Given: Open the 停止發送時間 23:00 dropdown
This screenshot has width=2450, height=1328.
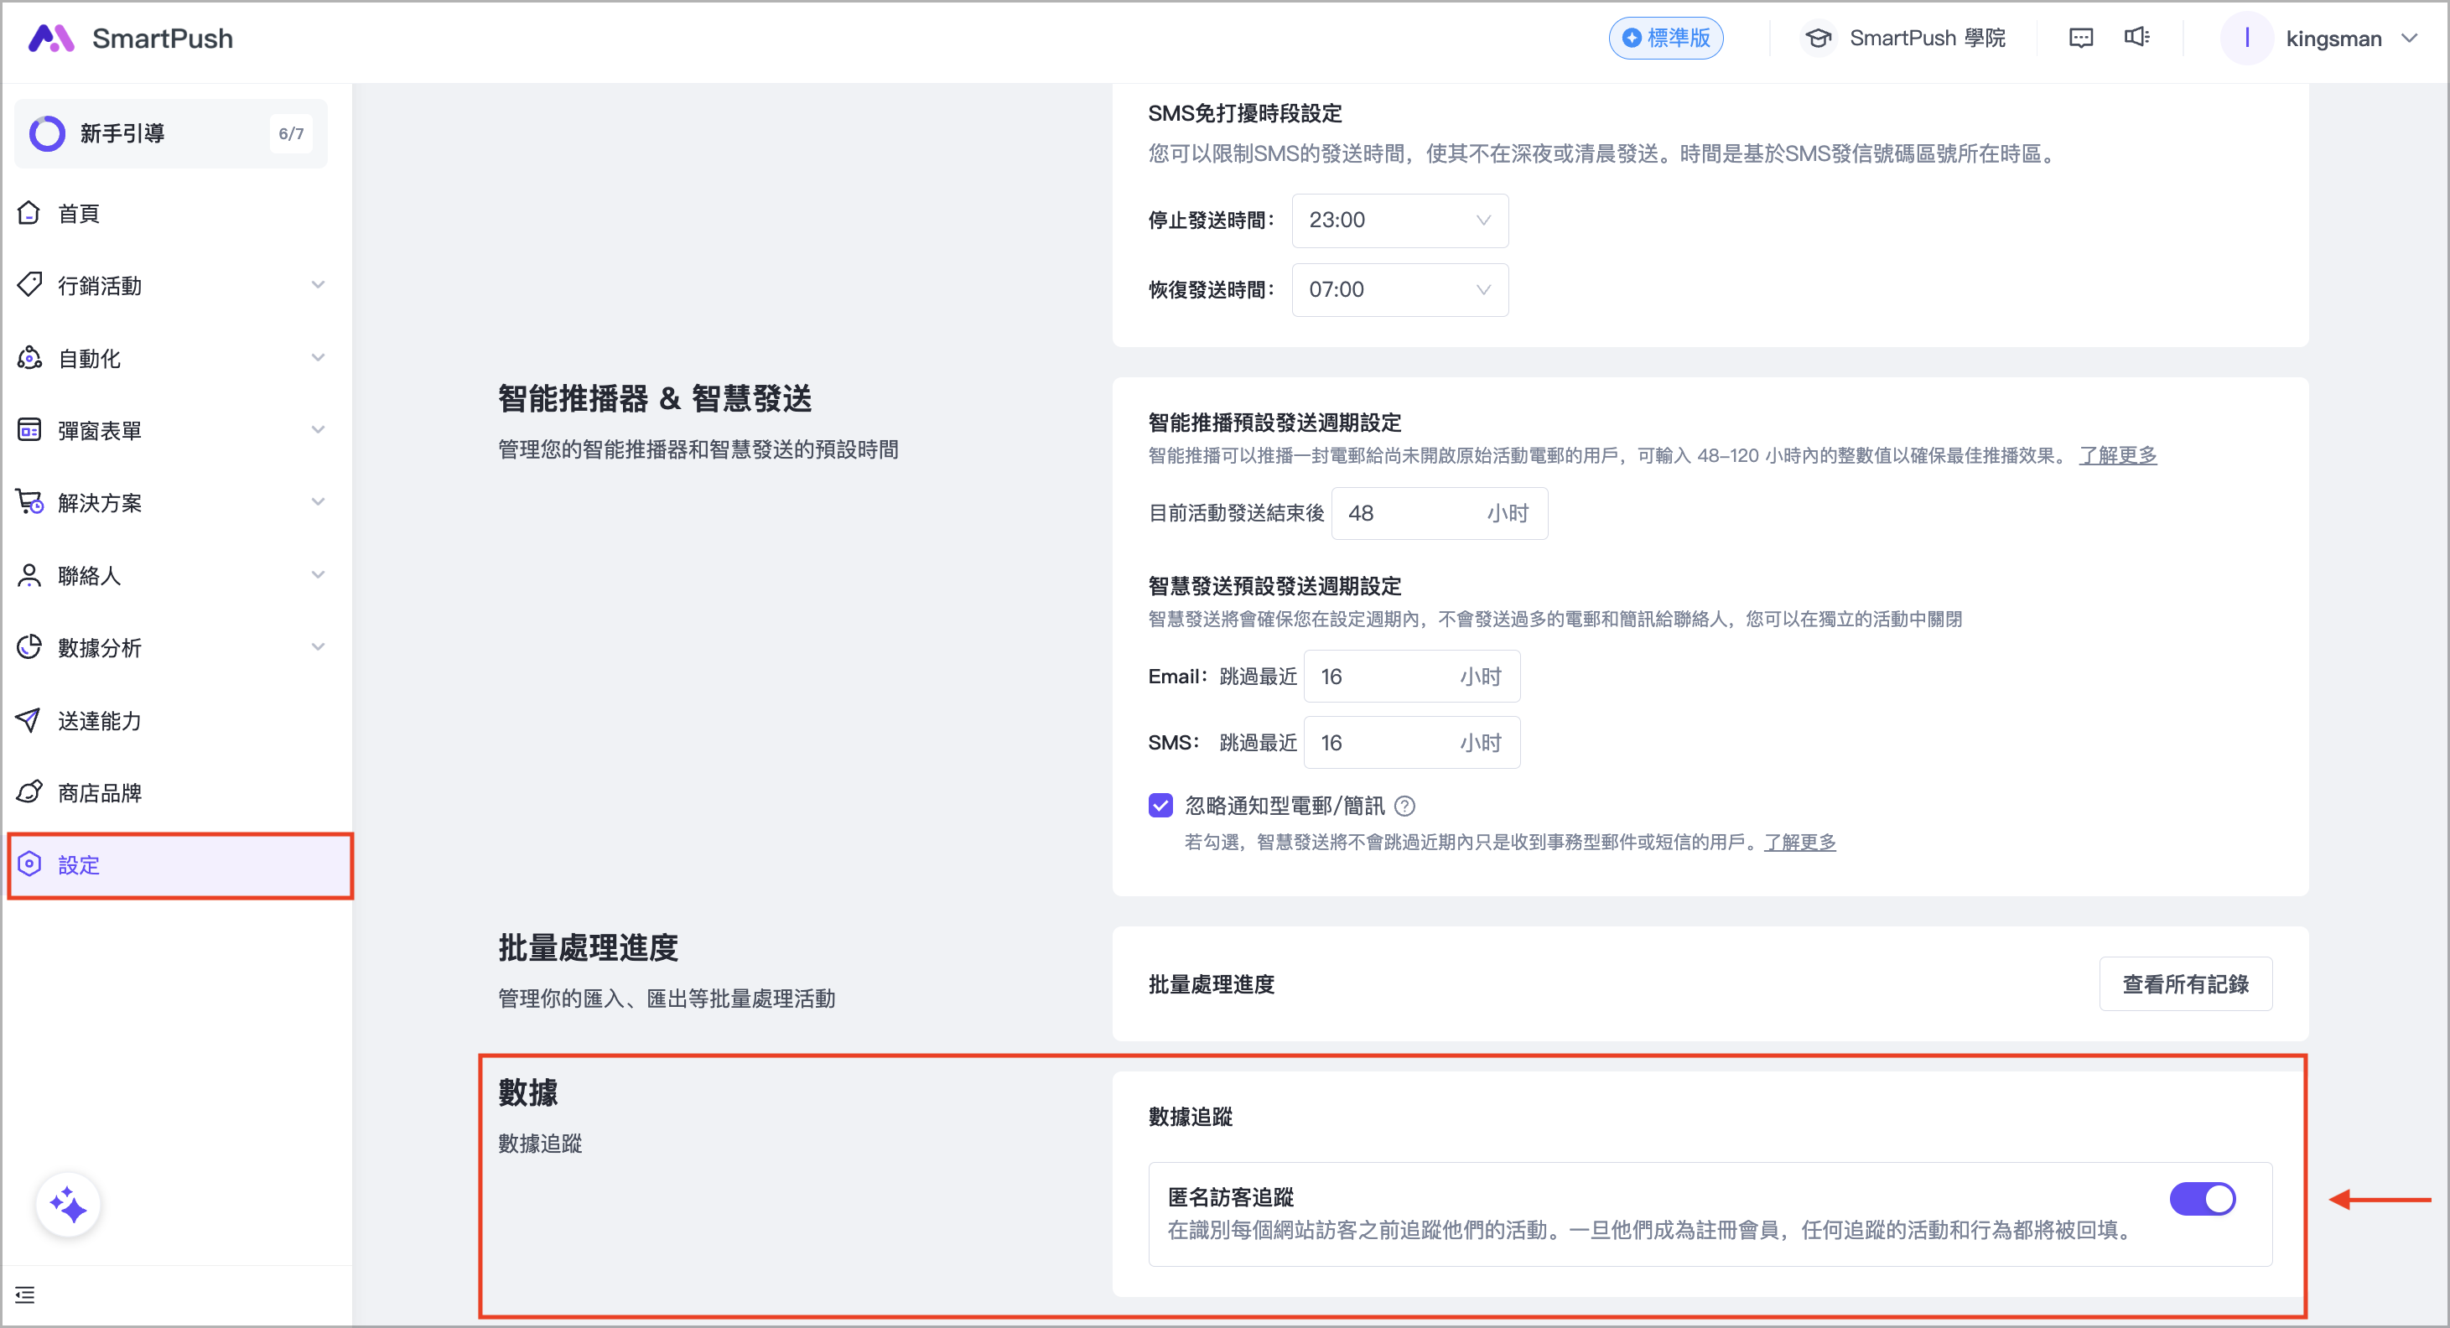Looking at the screenshot, I should tap(1399, 220).
